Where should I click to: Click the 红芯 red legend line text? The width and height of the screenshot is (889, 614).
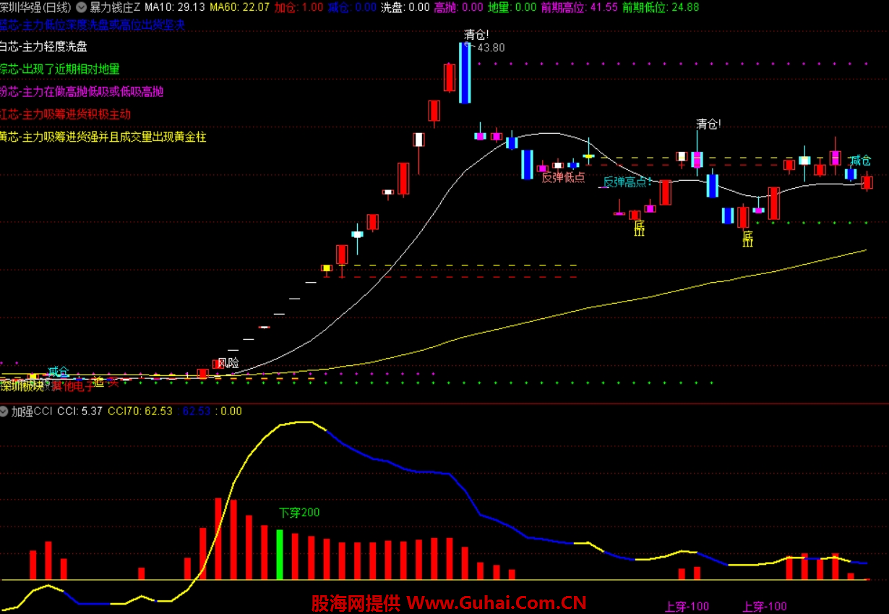coord(66,114)
